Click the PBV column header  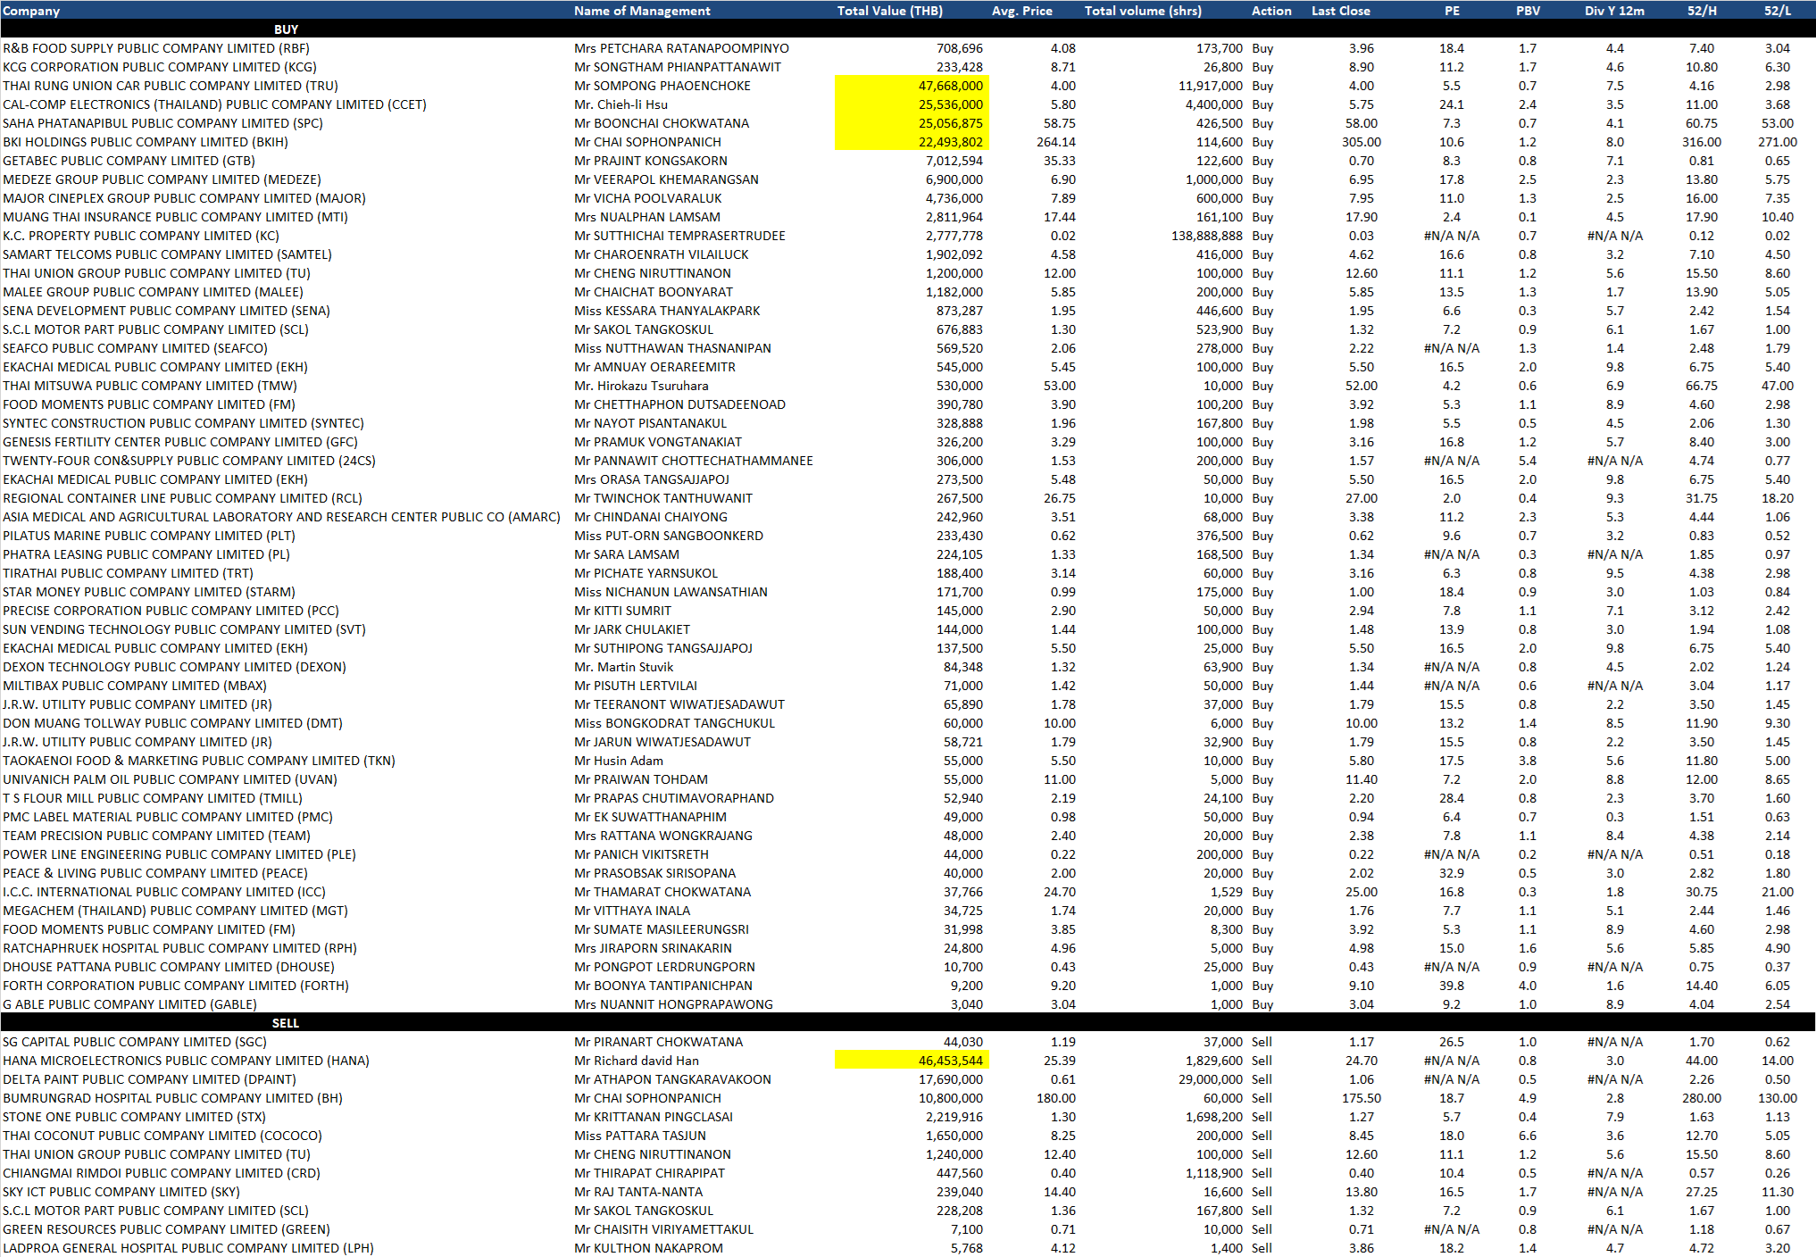point(1528,11)
